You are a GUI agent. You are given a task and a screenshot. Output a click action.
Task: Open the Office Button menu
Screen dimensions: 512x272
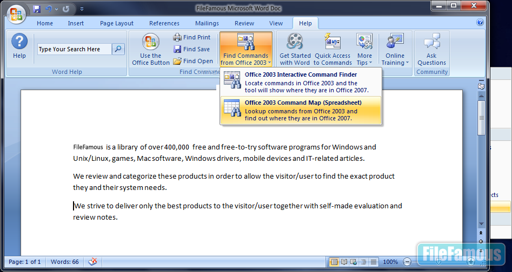click(16, 13)
